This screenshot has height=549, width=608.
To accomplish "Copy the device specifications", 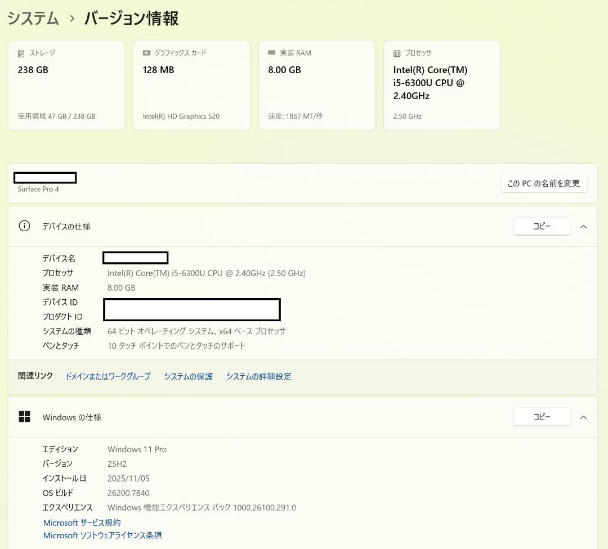I will click(x=542, y=226).
